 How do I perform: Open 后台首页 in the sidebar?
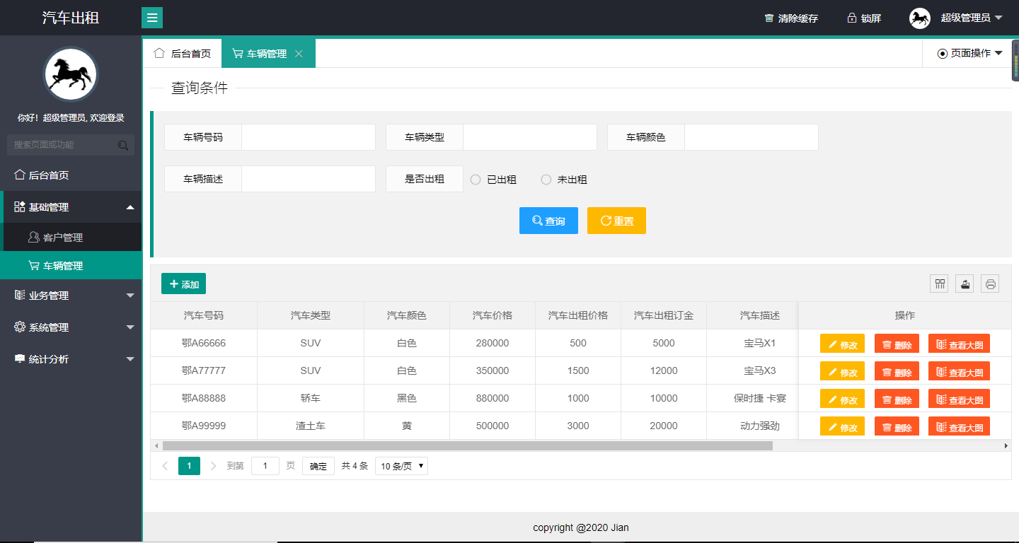pyautogui.click(x=71, y=175)
